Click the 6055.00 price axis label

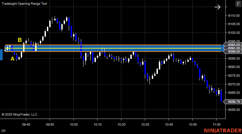pyautogui.click(x=234, y=110)
